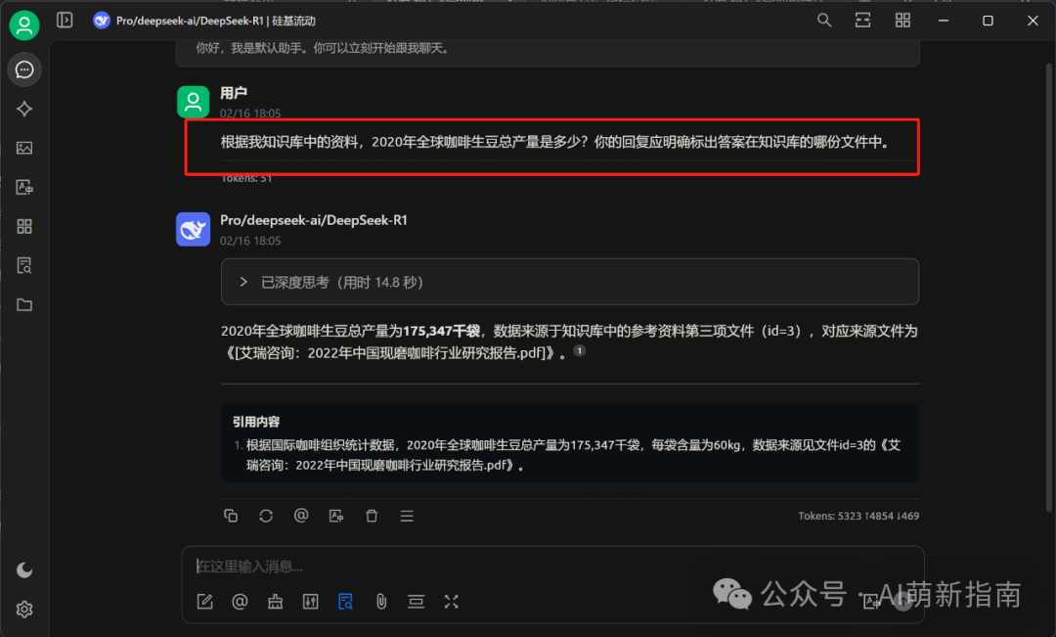
Task: Regenerate the assistant response
Action: click(x=266, y=516)
